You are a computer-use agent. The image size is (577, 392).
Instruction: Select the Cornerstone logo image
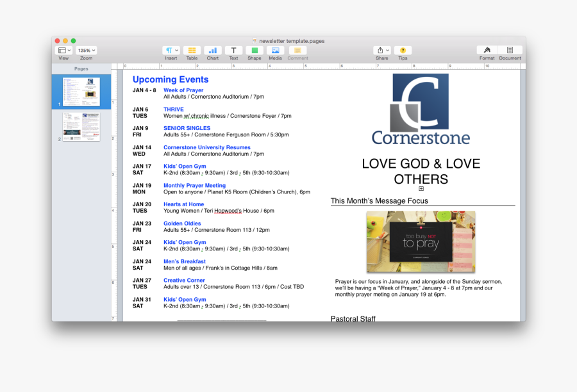click(x=421, y=110)
